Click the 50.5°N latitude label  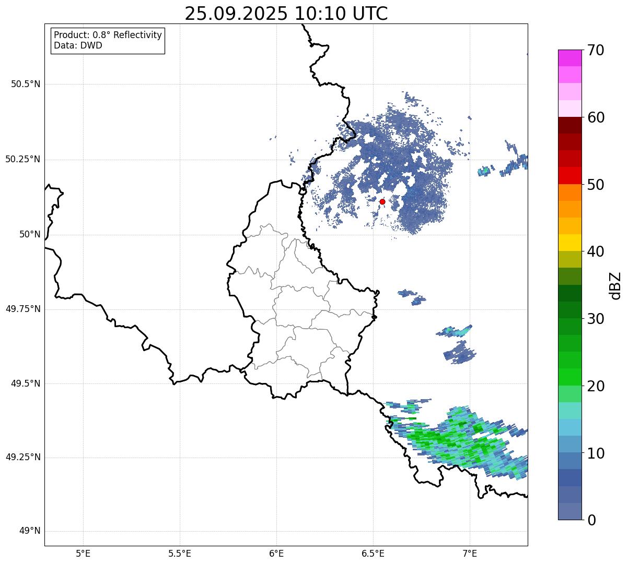click(x=26, y=84)
